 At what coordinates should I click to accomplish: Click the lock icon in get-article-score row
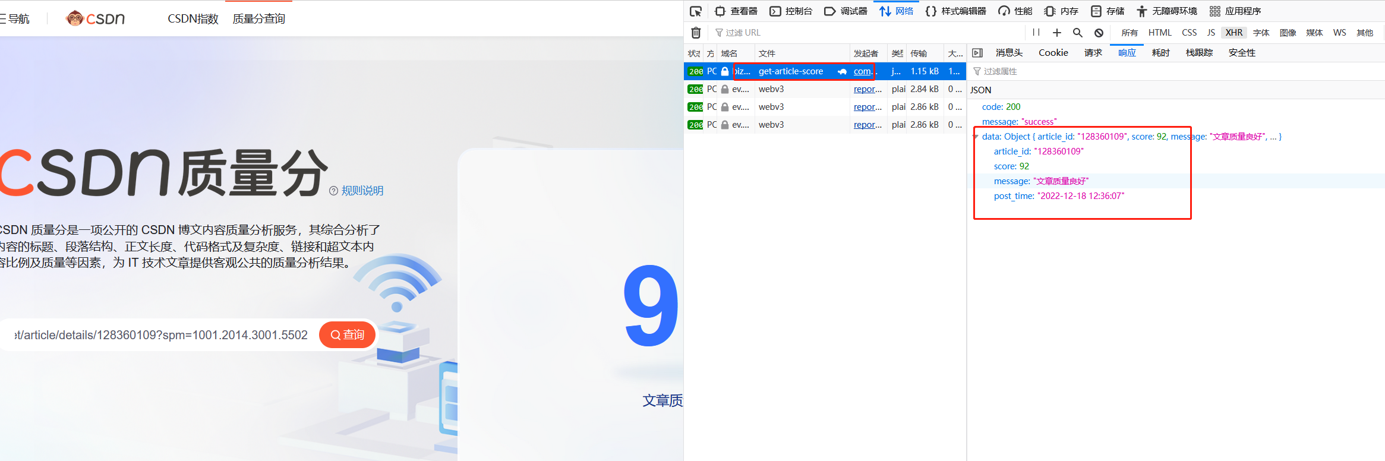[x=725, y=71]
